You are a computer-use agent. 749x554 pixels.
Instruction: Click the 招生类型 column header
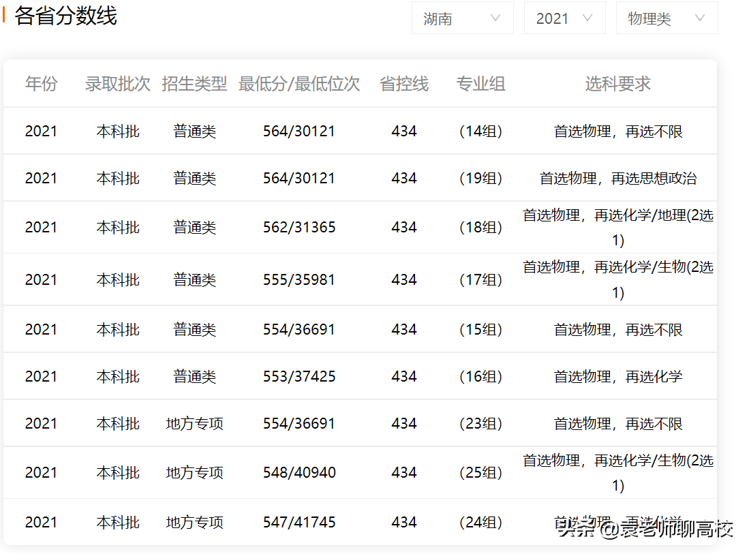(x=195, y=84)
